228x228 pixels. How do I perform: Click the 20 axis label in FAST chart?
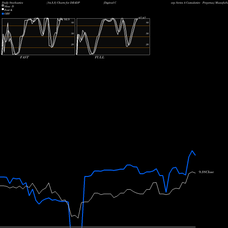[x=73, y=44]
